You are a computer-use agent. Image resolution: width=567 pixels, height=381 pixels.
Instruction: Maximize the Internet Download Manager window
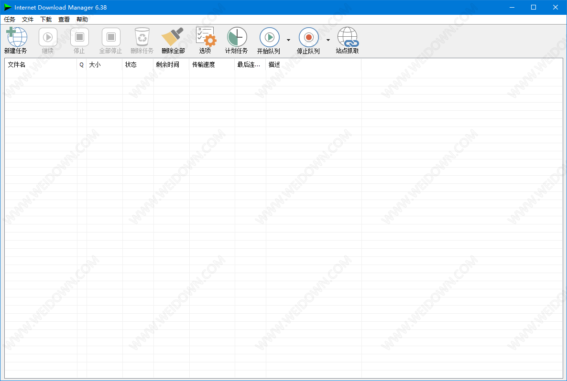click(534, 7)
